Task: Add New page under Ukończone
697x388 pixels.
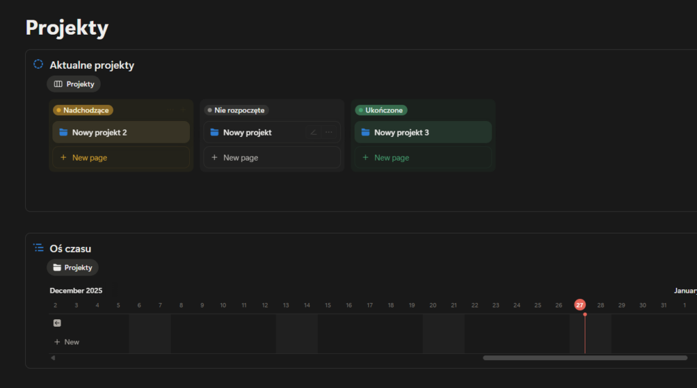Action: click(423, 157)
